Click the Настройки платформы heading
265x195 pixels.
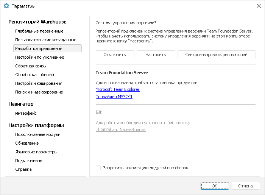pyautogui.click(x=36, y=125)
